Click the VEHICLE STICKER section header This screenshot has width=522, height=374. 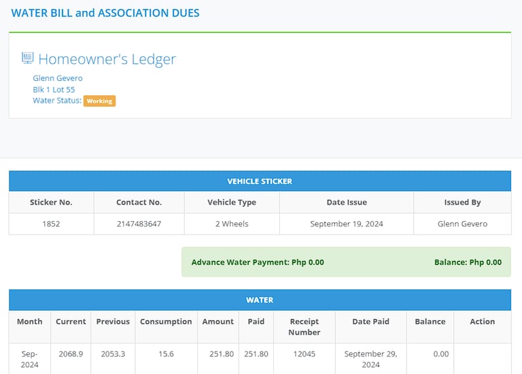click(x=260, y=181)
